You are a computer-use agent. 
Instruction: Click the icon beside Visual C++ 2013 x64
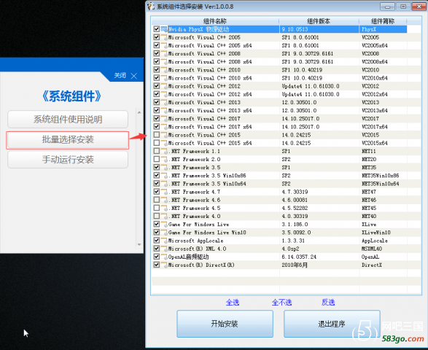pos(164,110)
